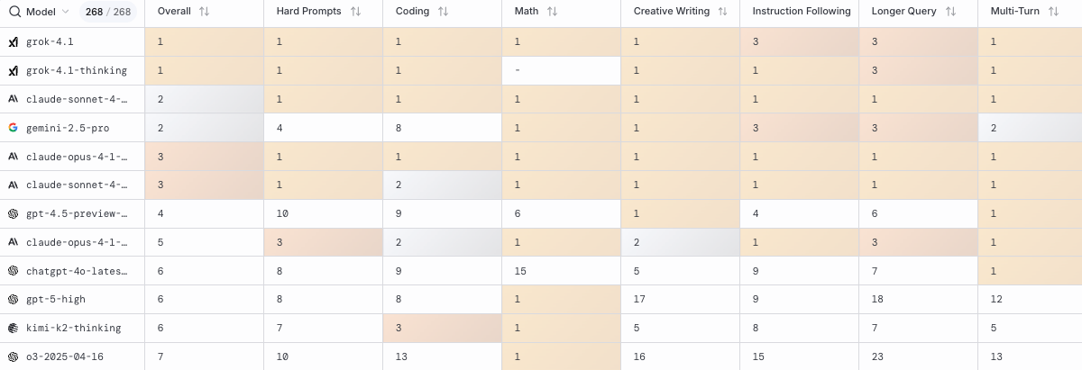Expand the Model filter dropdown chevron
The image size is (1082, 370).
point(65,12)
